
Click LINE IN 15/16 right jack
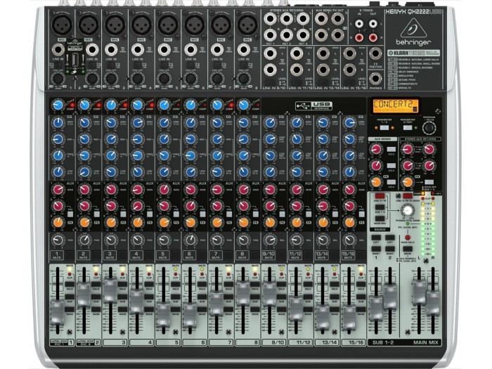click(x=349, y=70)
